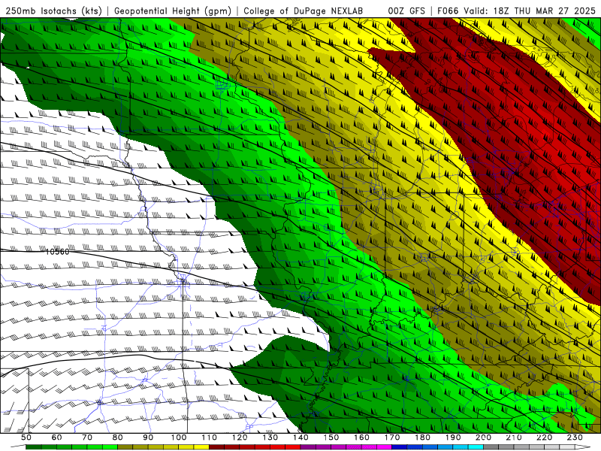This screenshot has width=601, height=451.
Task: Click the legend value "200"
Action: 483,437
